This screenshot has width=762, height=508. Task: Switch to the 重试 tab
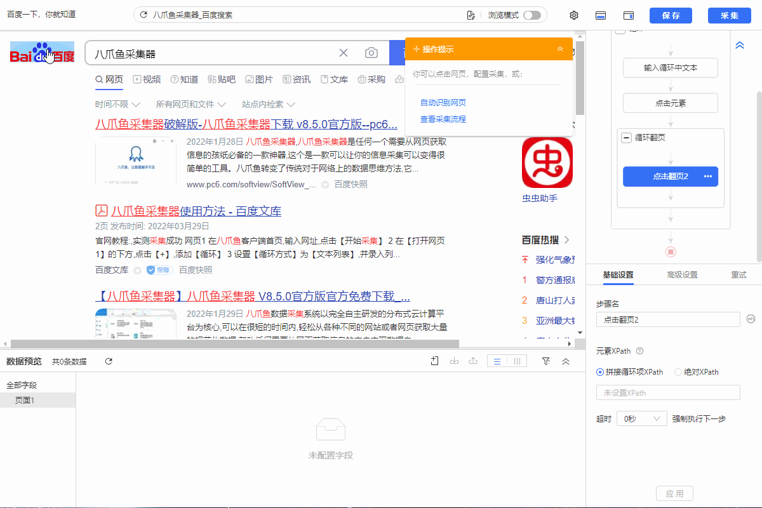739,275
